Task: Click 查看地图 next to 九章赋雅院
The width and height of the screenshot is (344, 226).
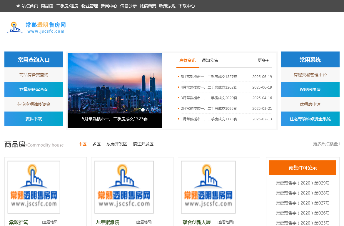Action: [143, 222]
